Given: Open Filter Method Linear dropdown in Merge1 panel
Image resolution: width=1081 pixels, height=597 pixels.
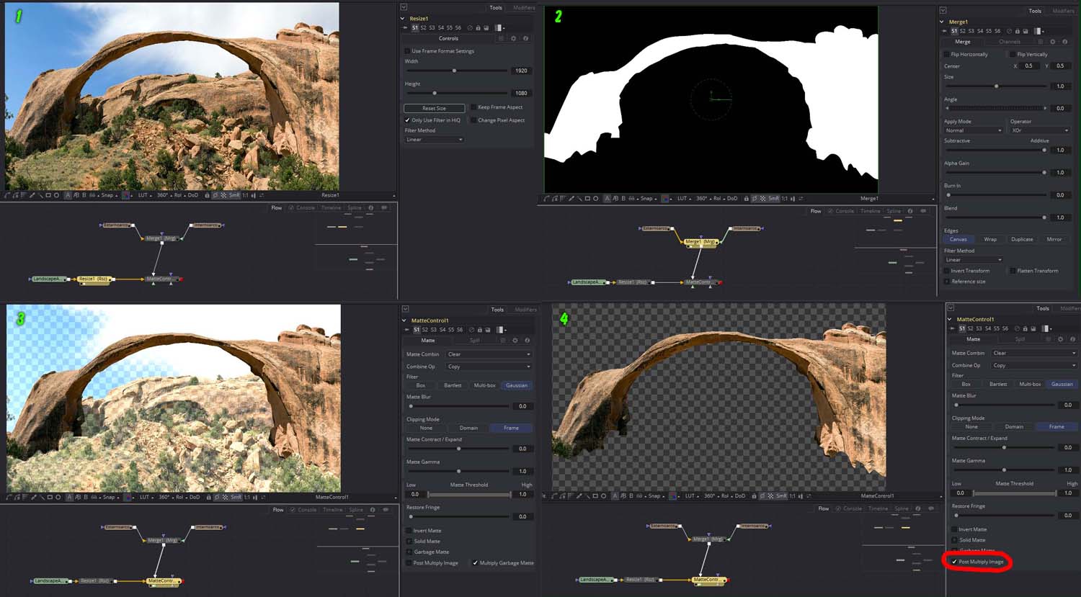Looking at the screenshot, I should click(973, 260).
